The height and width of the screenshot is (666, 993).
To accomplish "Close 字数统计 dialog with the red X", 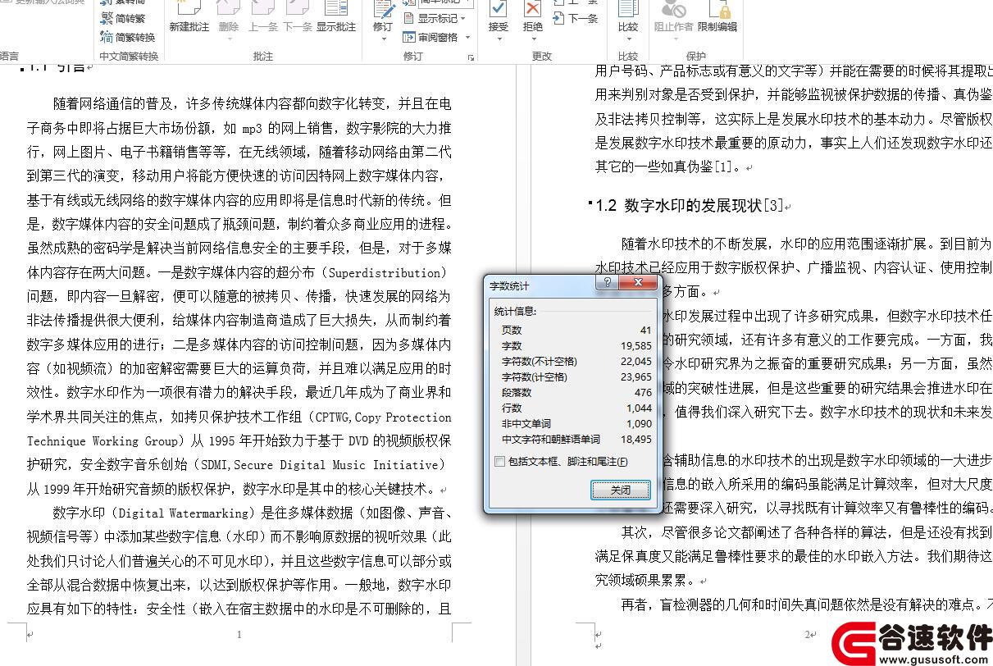I will coord(637,282).
